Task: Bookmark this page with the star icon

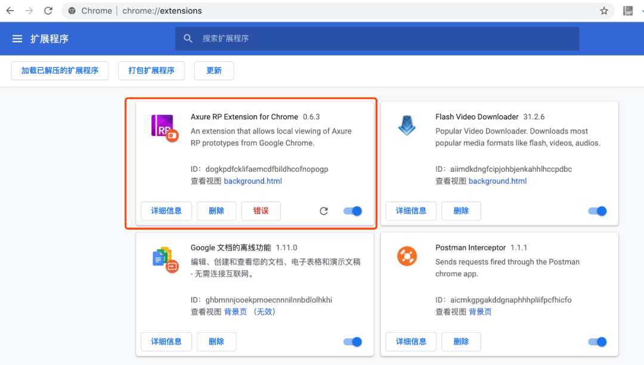Action: [x=603, y=11]
